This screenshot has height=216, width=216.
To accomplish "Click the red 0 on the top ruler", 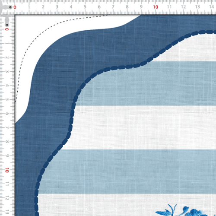I will [15, 7].
